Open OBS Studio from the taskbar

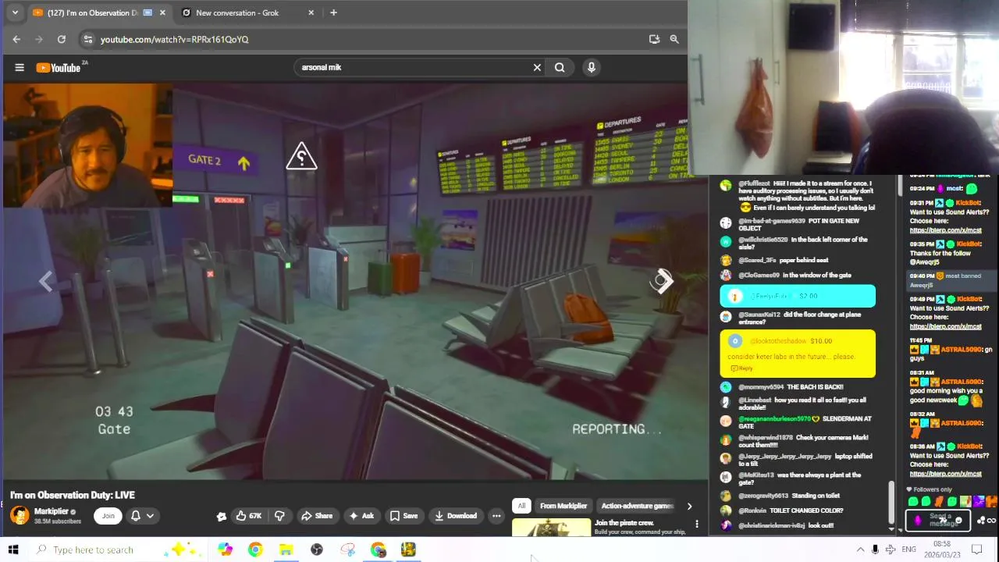[316, 550]
